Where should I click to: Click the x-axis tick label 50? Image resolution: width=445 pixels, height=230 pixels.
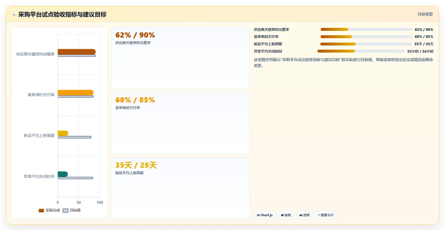pyautogui.click(x=79, y=203)
